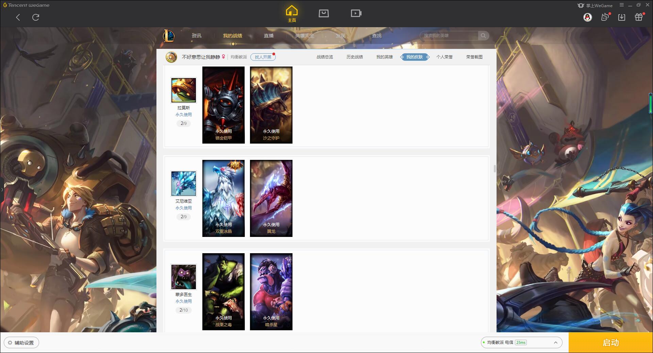Switch to 战绩总览 sub-tab
Screen dimensions: 653x353
pyautogui.click(x=325, y=57)
